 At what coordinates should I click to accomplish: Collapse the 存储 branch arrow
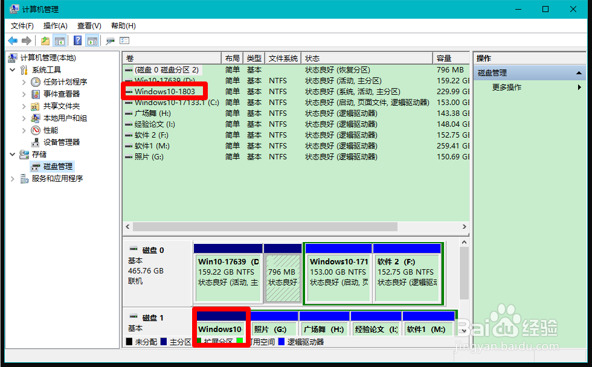click(x=13, y=155)
